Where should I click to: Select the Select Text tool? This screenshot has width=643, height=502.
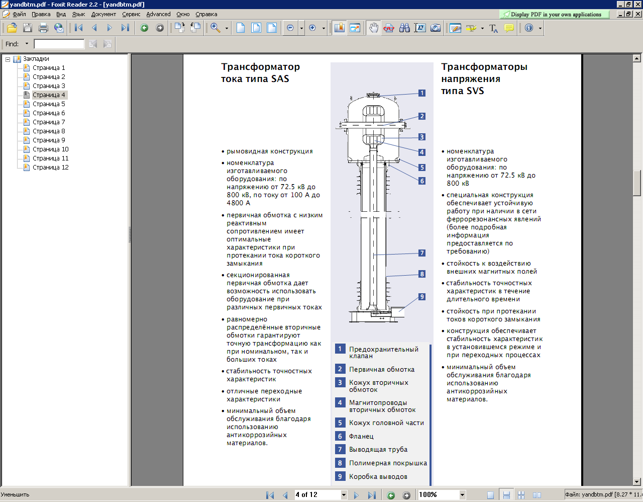coord(420,28)
